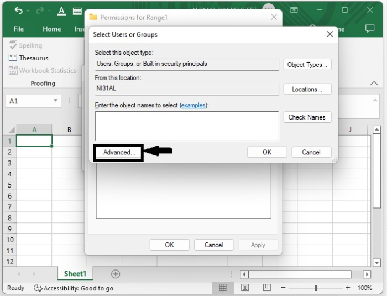Switch to the Home ribbon tab
The height and width of the screenshot is (296, 387).
coord(52,29)
